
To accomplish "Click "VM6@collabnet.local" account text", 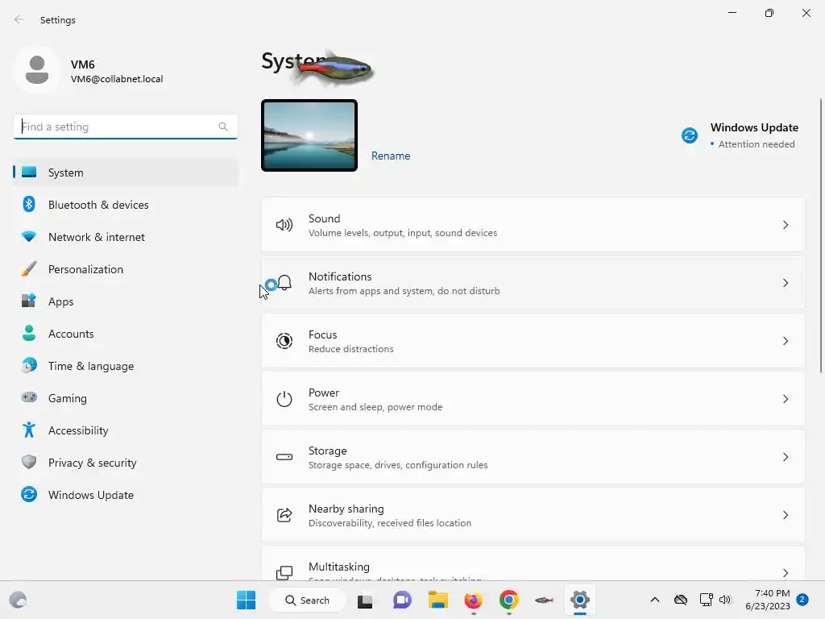I will point(117,79).
